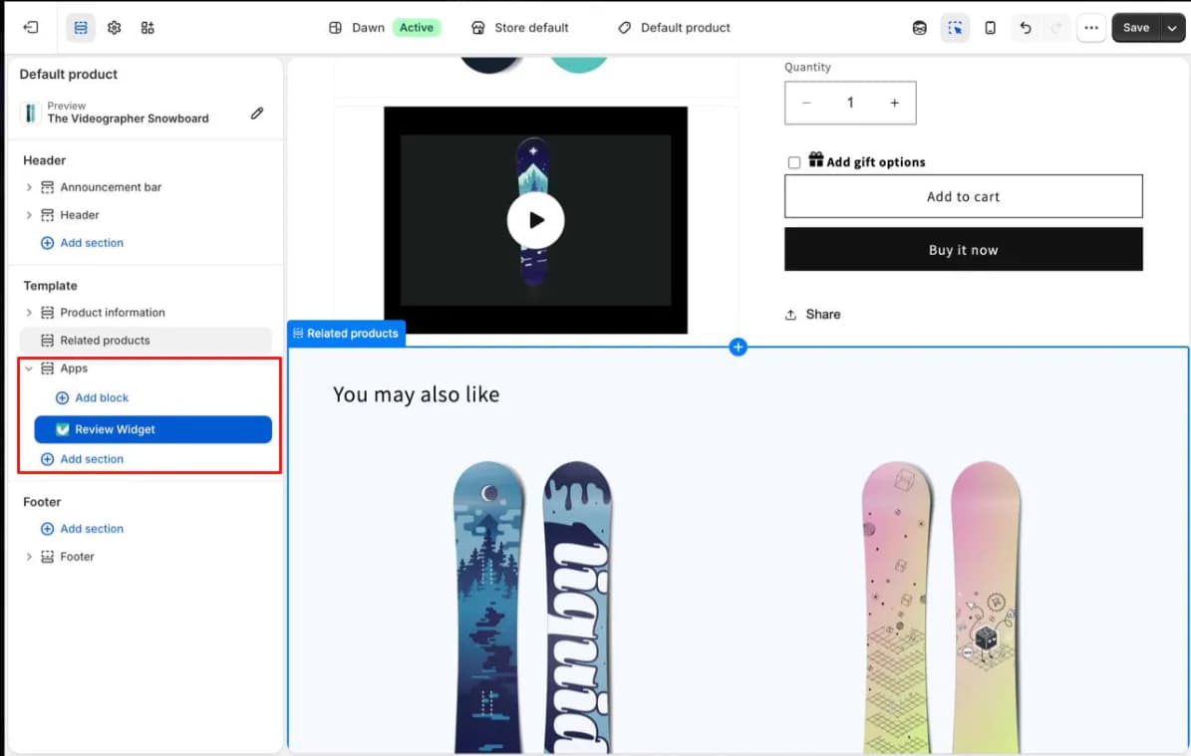Click Add section under Footer group
This screenshot has width=1191, height=756.
point(82,528)
